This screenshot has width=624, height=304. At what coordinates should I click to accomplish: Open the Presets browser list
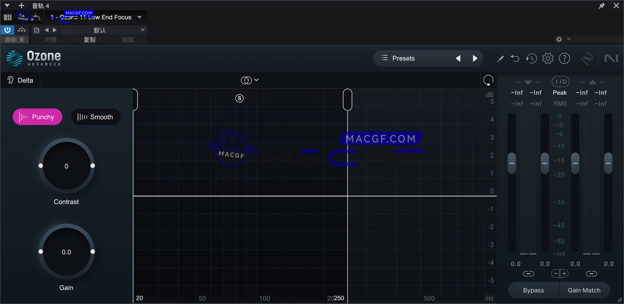(384, 58)
